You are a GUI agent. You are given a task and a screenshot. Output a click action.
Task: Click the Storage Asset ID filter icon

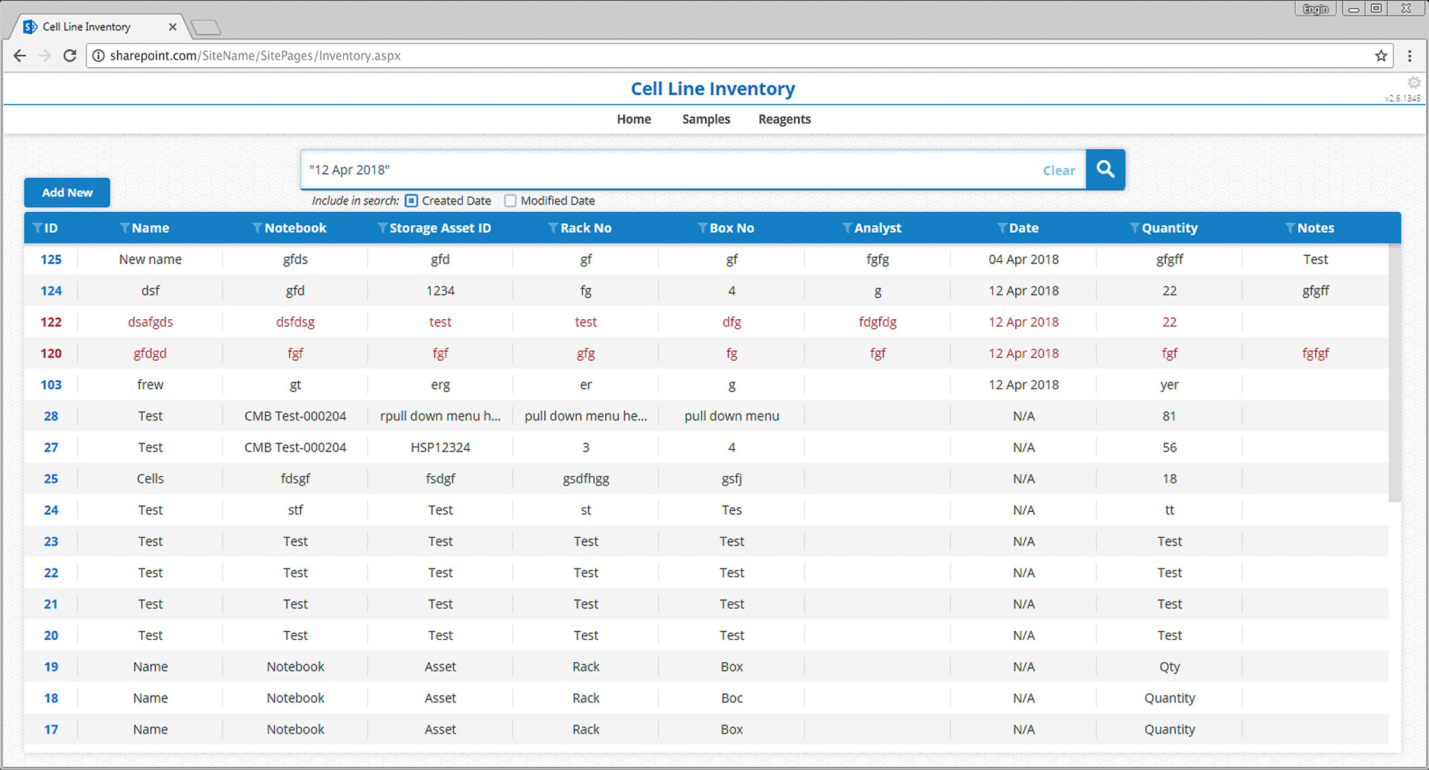pyautogui.click(x=382, y=228)
